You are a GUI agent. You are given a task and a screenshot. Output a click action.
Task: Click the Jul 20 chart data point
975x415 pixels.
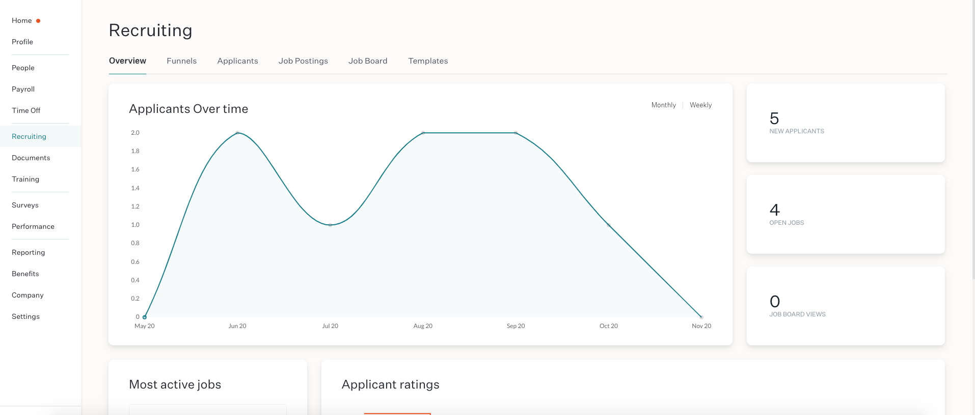pos(330,225)
